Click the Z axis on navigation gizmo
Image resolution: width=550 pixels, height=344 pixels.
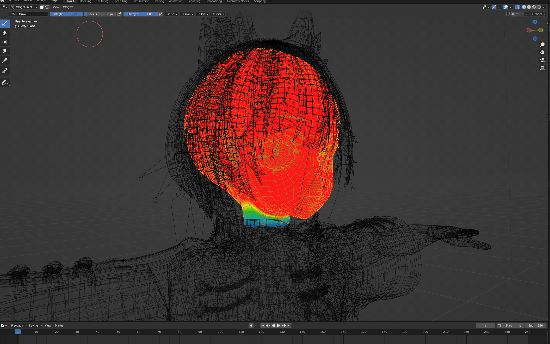pyautogui.click(x=535, y=22)
